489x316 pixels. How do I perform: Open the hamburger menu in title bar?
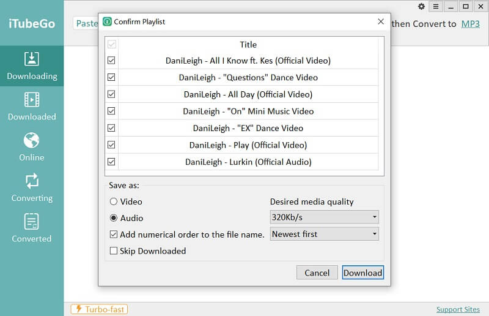click(436, 6)
